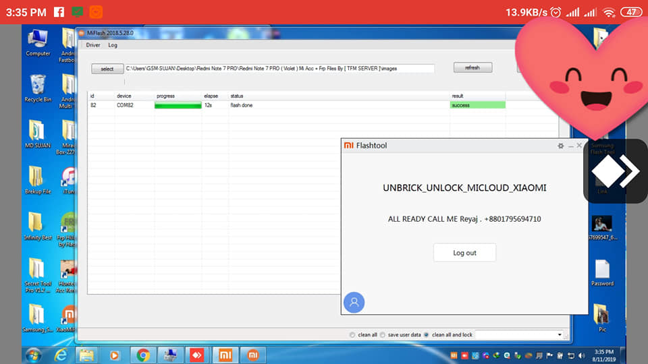Screen dimensions: 648x364
Task: Open Flashtool settings gear icon
Action: tap(560, 146)
